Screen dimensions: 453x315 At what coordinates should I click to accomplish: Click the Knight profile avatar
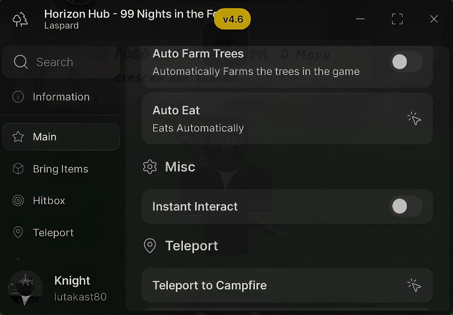pyautogui.click(x=26, y=288)
